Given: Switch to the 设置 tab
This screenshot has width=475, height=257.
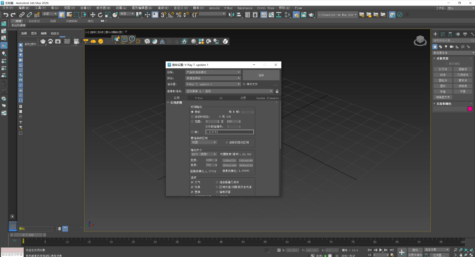Looking at the screenshot, I should coord(243,98).
